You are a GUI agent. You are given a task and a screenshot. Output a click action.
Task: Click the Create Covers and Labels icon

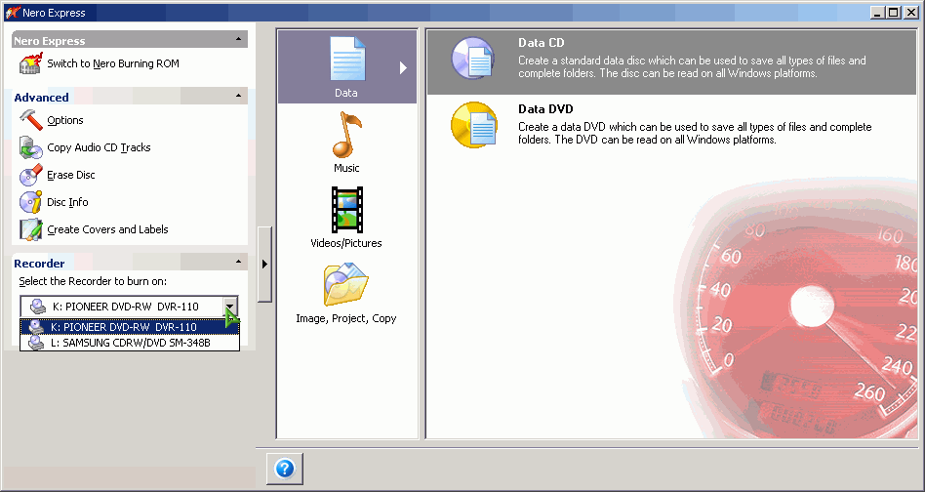[30, 229]
